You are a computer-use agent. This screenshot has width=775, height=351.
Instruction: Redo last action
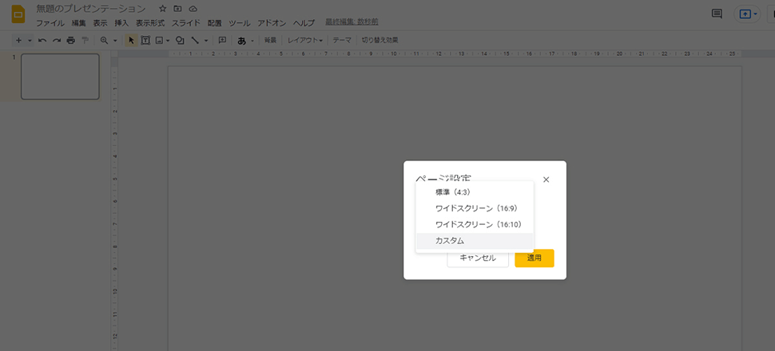[x=57, y=41]
